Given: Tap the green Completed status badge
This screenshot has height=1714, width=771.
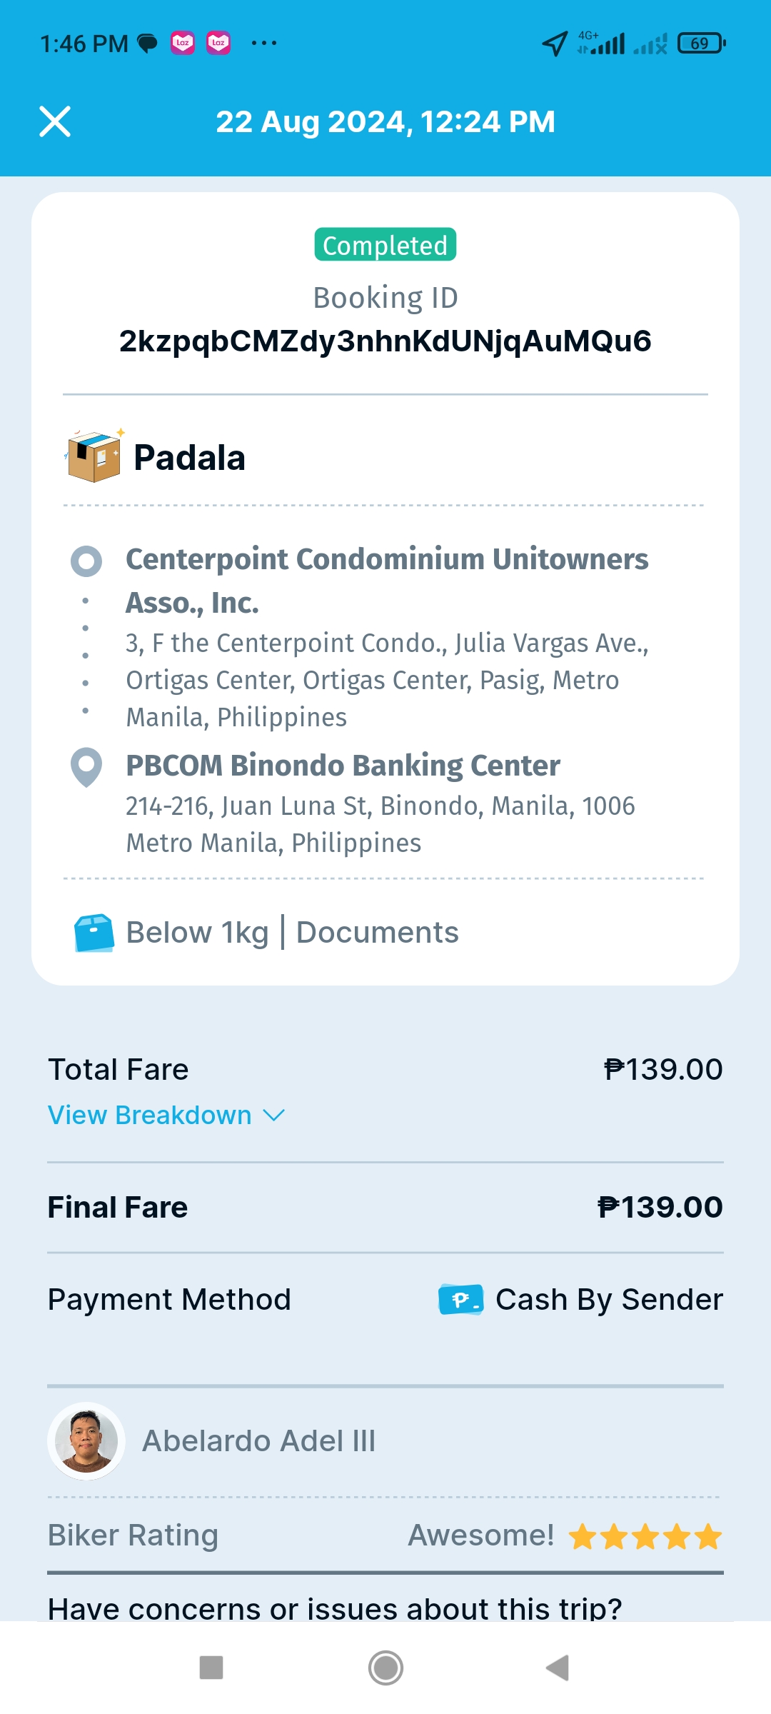Looking at the screenshot, I should [x=385, y=246].
